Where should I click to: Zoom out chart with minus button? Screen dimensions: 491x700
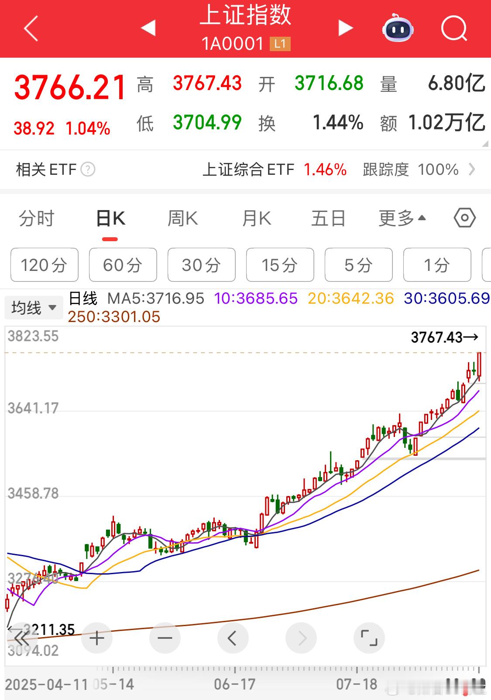click(x=165, y=638)
